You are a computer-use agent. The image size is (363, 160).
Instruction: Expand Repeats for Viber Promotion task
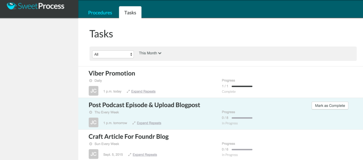(x=143, y=91)
